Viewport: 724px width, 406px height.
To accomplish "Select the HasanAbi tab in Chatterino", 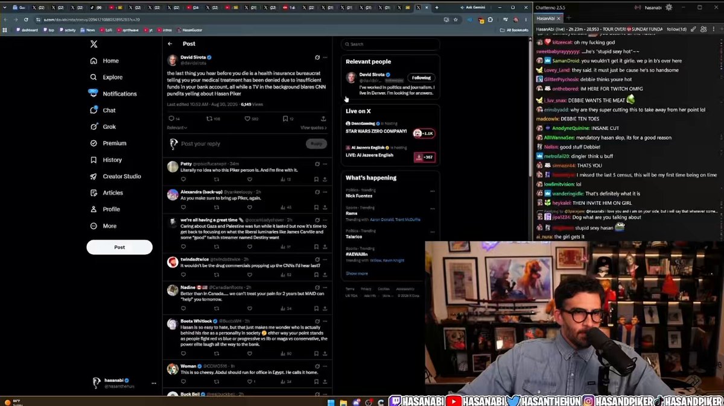I will (x=548, y=18).
